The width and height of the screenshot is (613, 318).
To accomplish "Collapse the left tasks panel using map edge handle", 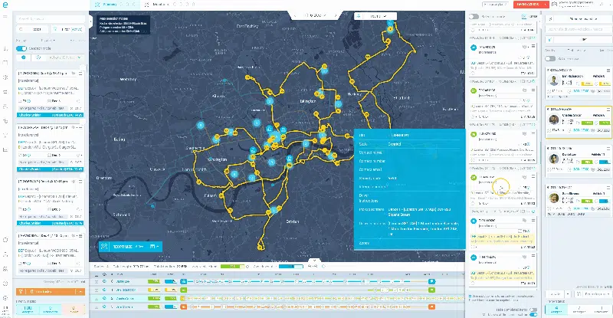I will point(90,21).
